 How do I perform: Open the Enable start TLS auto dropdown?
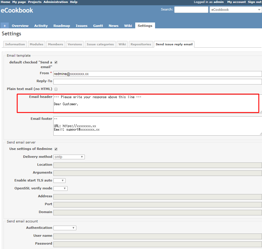(59, 180)
